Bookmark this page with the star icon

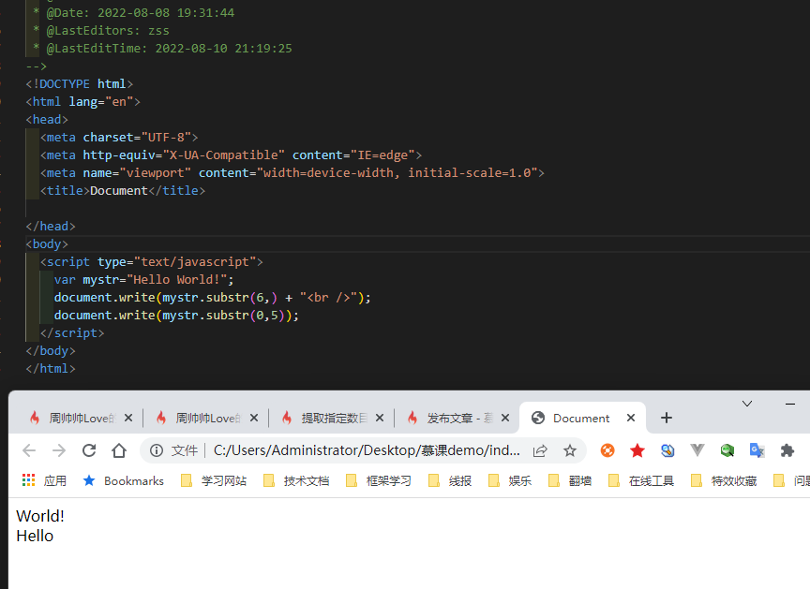click(x=570, y=450)
